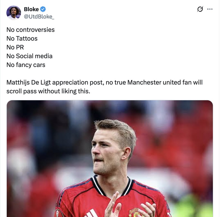This screenshot has height=217, width=224.
Task: Select the No controversies line of text
Action: pyautogui.click(x=30, y=29)
